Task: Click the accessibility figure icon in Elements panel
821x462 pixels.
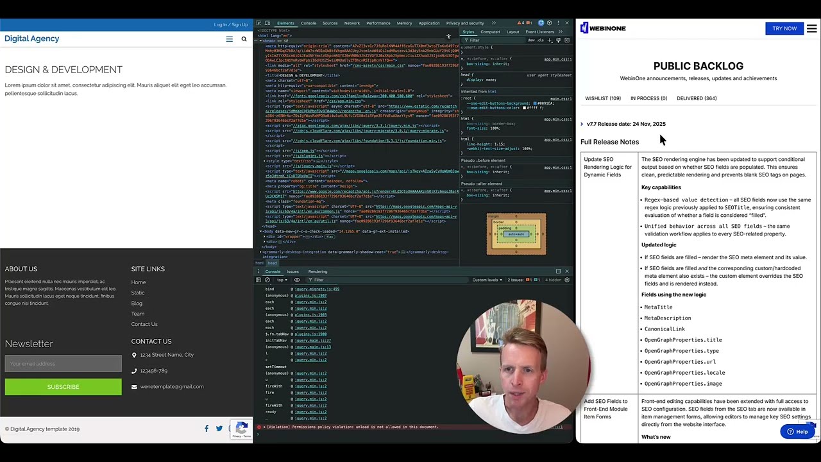Action: [x=448, y=37]
